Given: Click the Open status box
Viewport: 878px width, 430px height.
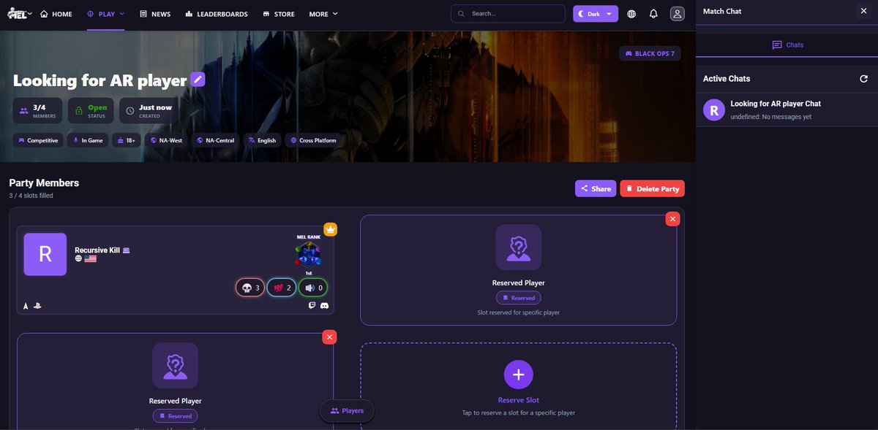Looking at the screenshot, I should point(91,111).
